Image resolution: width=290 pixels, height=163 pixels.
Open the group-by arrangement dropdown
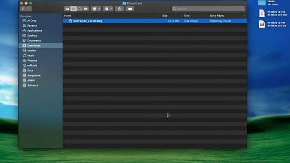click(96, 9)
